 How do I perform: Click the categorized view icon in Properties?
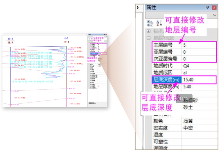coord(150,23)
